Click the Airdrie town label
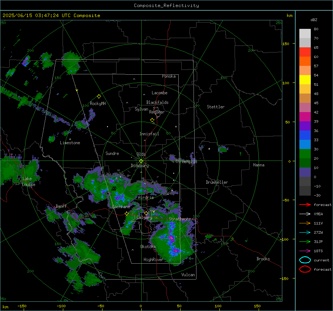 pyautogui.click(x=146, y=197)
